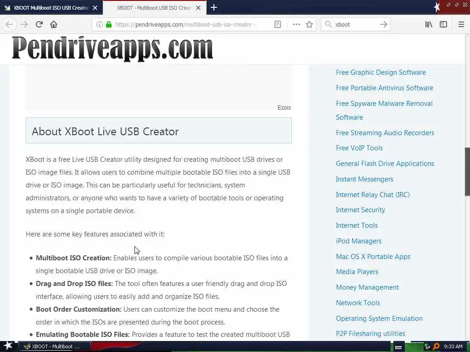Screen dimensions: 470x352
Task: Click the Multiboot ISO Creation bold text
Action: click(x=73, y=258)
